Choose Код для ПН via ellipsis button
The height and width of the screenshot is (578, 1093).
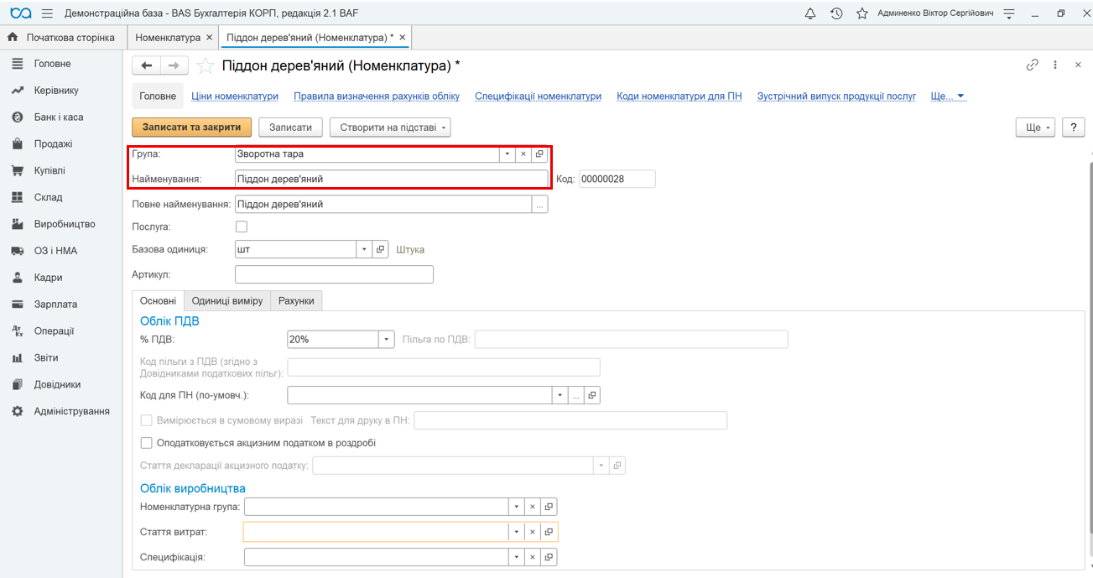[575, 395]
